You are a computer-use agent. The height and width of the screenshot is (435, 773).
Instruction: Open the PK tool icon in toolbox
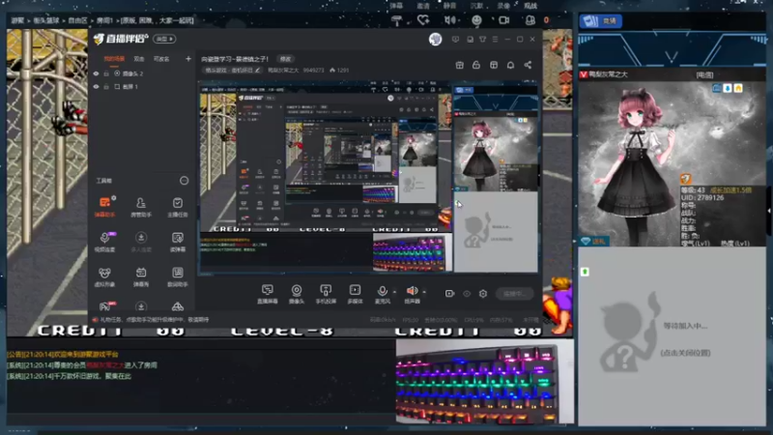click(x=104, y=306)
